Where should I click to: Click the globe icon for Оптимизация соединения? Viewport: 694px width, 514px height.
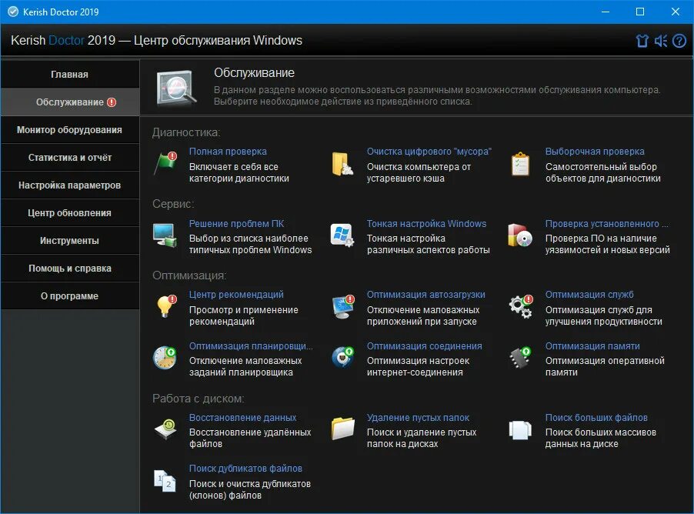click(x=342, y=358)
